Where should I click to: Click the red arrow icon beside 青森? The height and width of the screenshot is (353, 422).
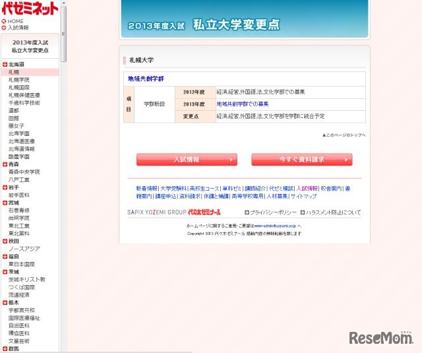point(5,164)
